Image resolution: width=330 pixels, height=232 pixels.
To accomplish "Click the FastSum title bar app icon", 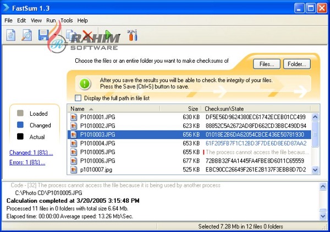I will (x=6, y=8).
